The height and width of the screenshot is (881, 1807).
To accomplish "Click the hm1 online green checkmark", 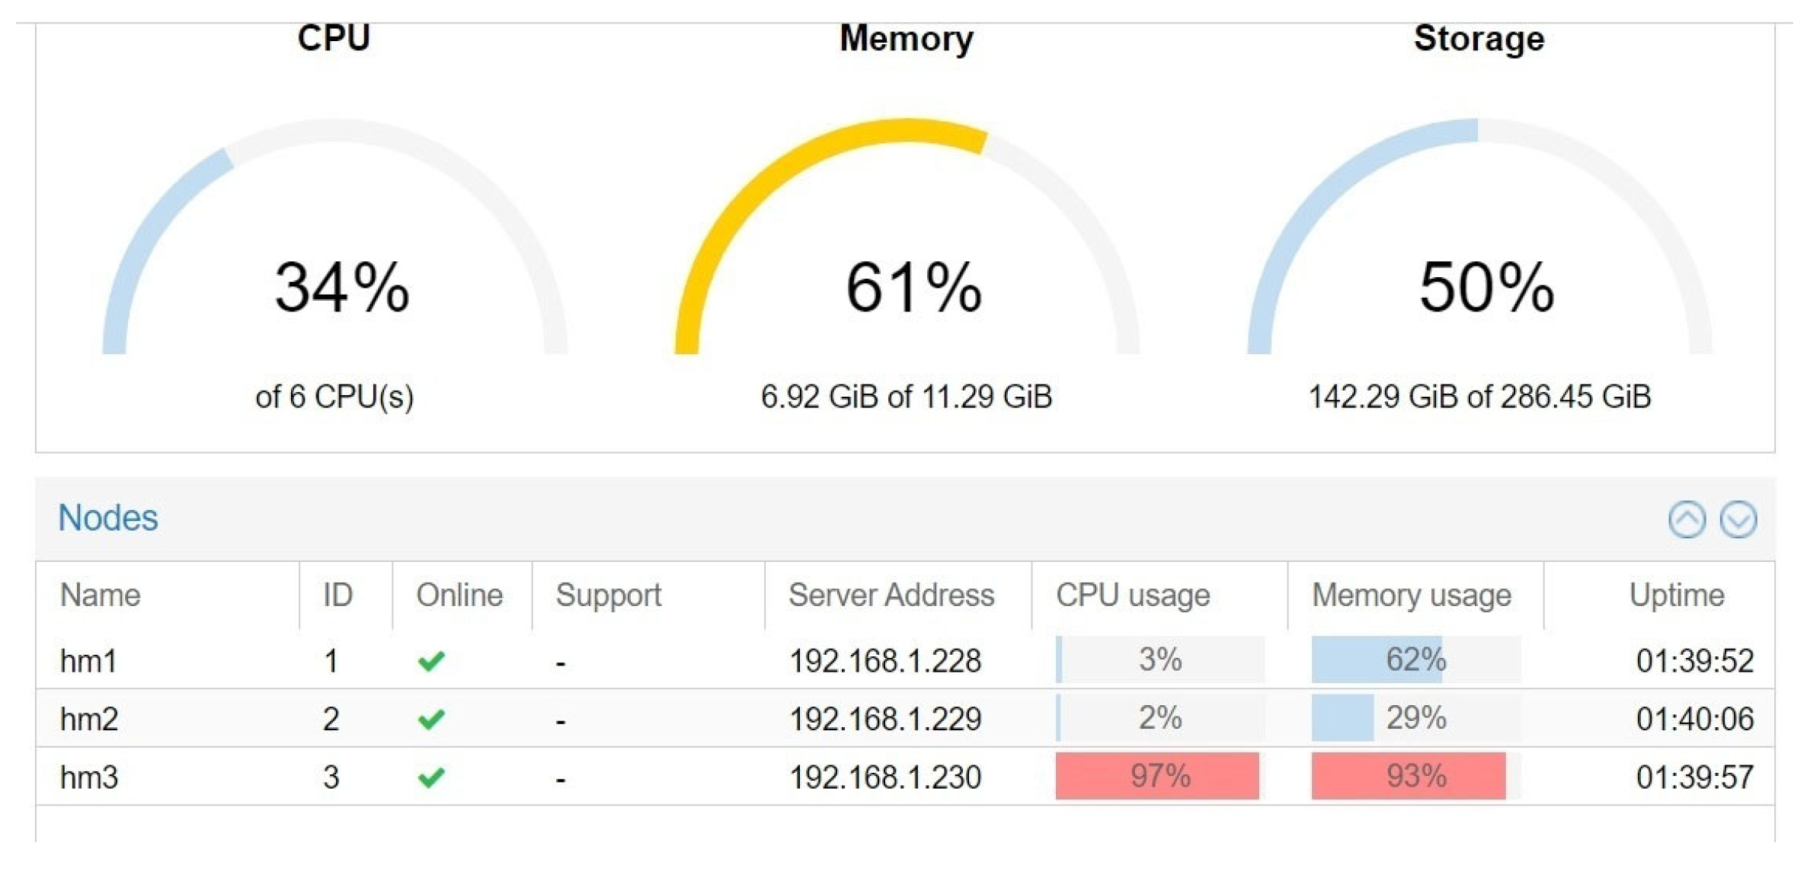I will tap(431, 660).
